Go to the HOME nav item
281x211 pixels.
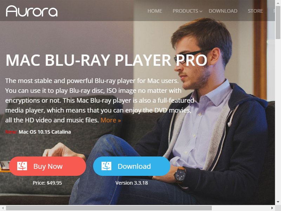click(155, 11)
